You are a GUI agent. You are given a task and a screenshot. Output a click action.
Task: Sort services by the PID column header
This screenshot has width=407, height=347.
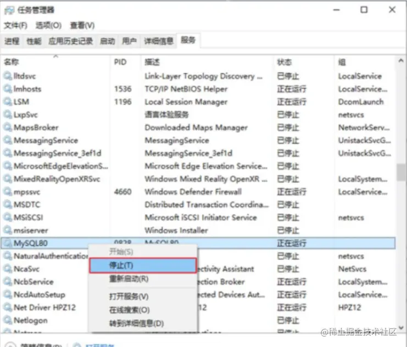(126, 62)
